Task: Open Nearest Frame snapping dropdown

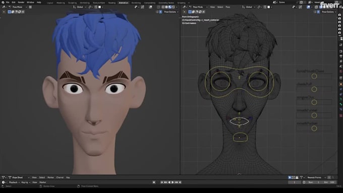Action: [316, 177]
